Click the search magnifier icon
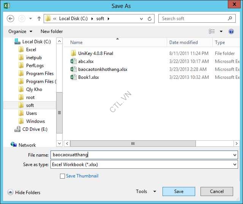243x204 pixels. coord(230,18)
